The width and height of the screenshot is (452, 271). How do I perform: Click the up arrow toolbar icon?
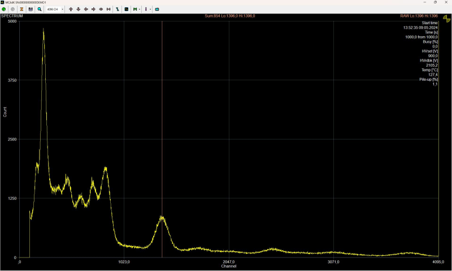coord(71,9)
